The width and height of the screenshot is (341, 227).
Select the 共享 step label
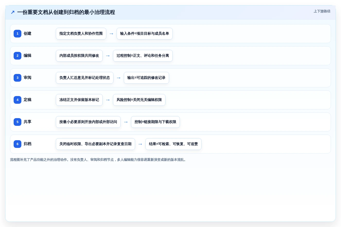coord(28,122)
